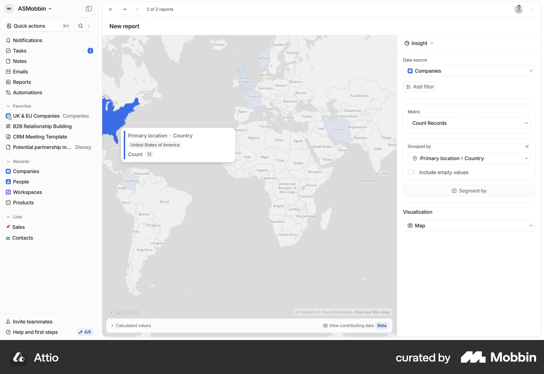Open Emails in the sidebar
Viewport: 544px width, 374px height.
tap(20, 71)
